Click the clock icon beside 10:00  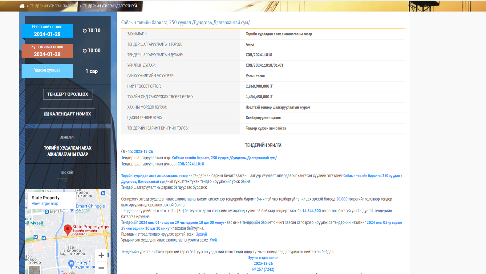(x=84, y=51)
